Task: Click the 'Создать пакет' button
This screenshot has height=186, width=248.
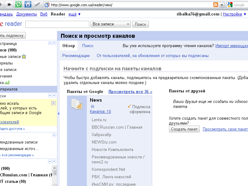Action: coord(184,129)
